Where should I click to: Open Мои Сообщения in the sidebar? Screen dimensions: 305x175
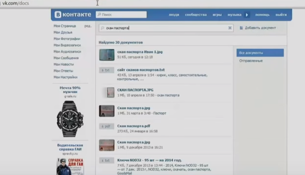point(66,58)
